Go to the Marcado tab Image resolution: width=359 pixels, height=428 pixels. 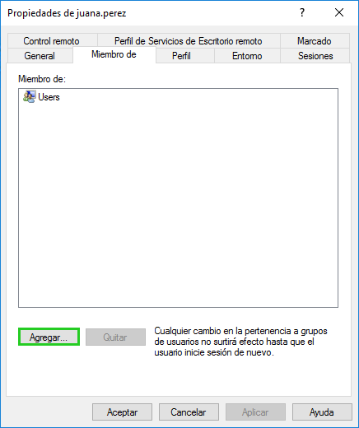click(x=315, y=41)
